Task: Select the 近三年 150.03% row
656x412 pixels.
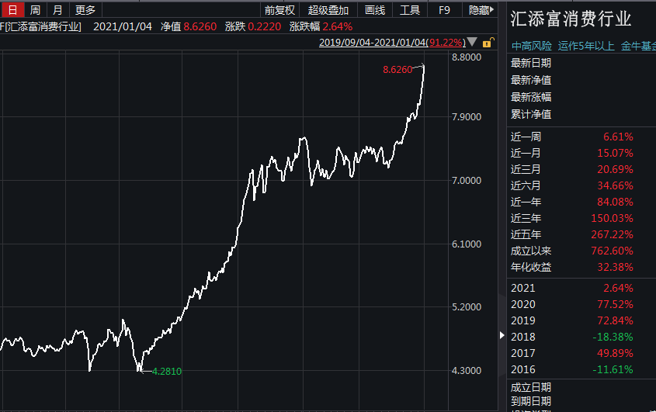Action: point(572,218)
